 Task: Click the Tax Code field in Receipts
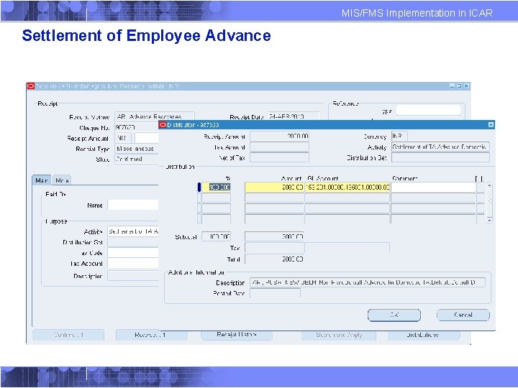pyautogui.click(x=133, y=253)
